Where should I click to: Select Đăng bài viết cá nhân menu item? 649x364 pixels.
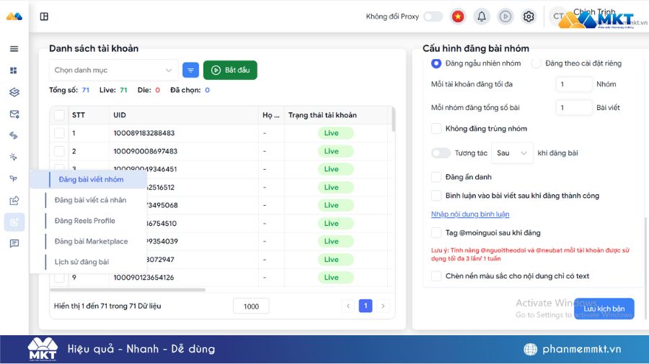click(90, 200)
